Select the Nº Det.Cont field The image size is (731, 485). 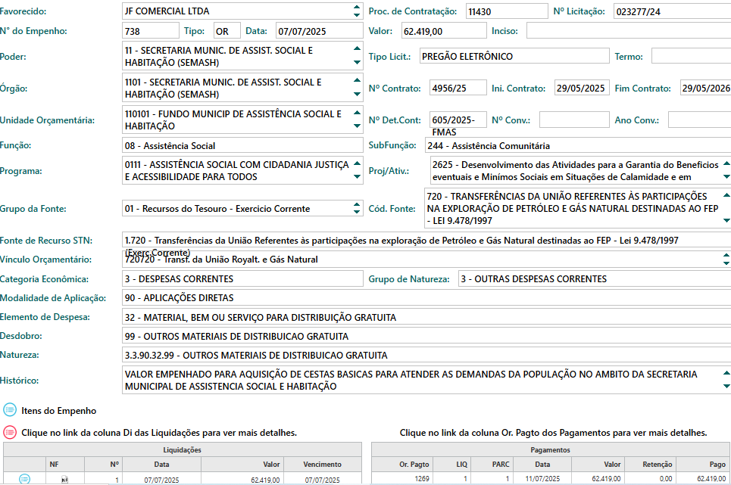click(458, 120)
